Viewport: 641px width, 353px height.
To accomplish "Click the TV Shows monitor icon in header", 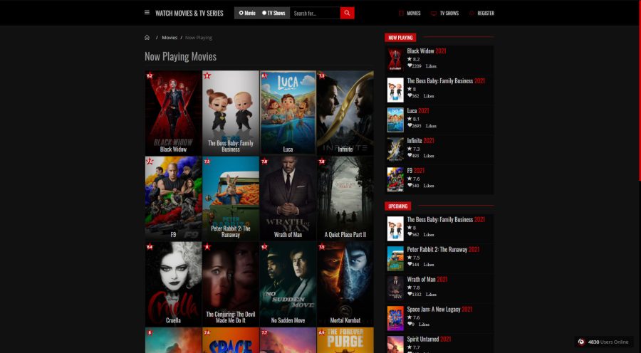I will (434, 13).
